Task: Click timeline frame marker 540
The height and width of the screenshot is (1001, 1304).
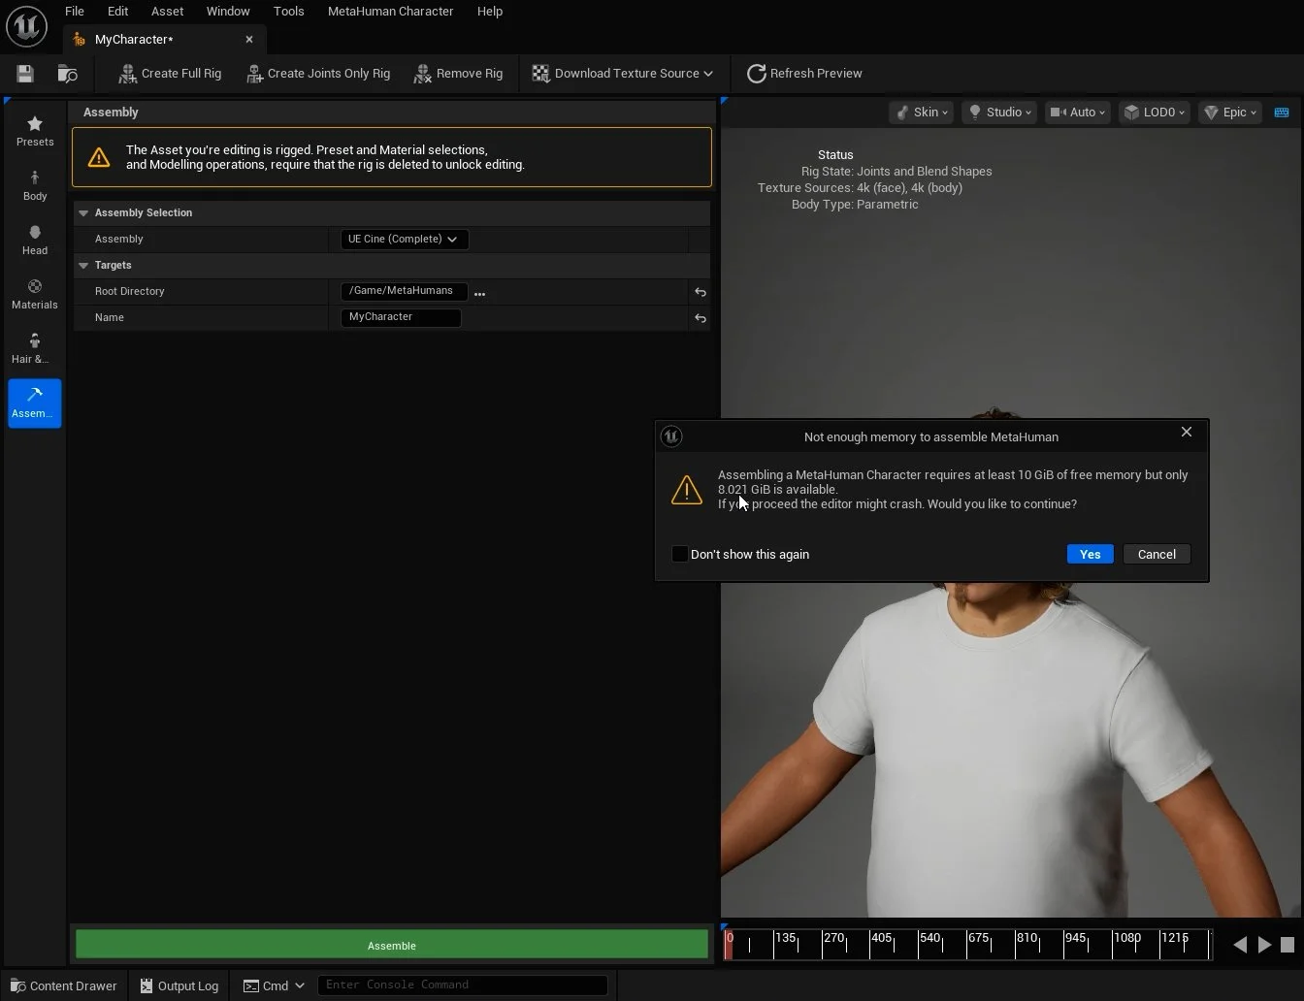Action: coord(929,938)
